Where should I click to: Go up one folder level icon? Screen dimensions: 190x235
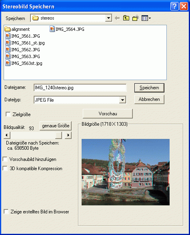click(x=126, y=18)
